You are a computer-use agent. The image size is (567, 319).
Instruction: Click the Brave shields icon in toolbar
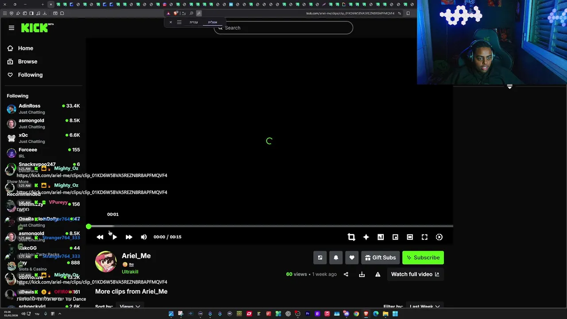click(176, 13)
